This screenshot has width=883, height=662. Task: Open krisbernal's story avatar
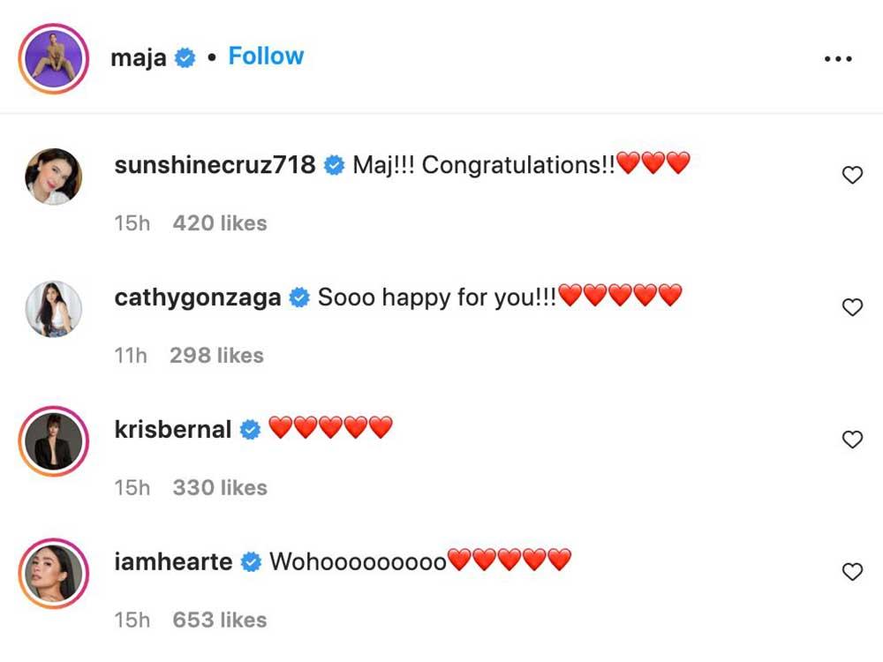[x=53, y=440]
